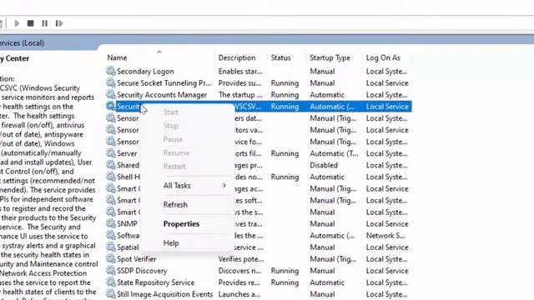The width and height of the screenshot is (534, 300).
Task: Click gear icon of Server service
Action: pos(110,153)
